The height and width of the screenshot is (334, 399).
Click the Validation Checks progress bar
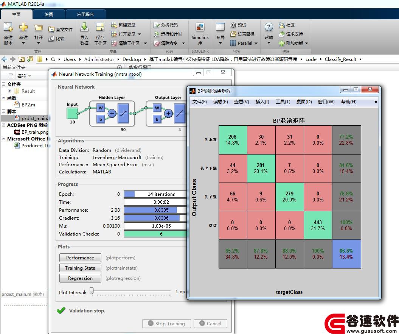(155, 234)
